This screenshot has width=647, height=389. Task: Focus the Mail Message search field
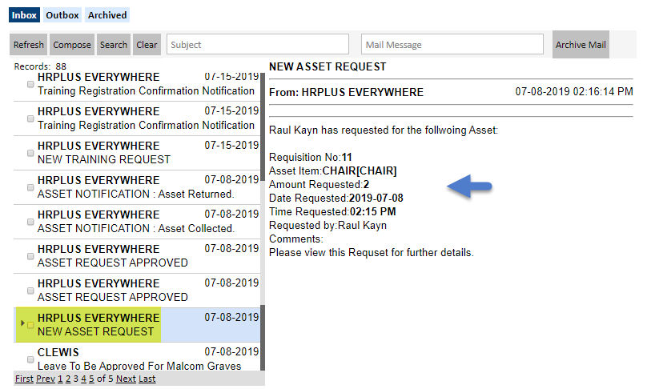pyautogui.click(x=452, y=44)
